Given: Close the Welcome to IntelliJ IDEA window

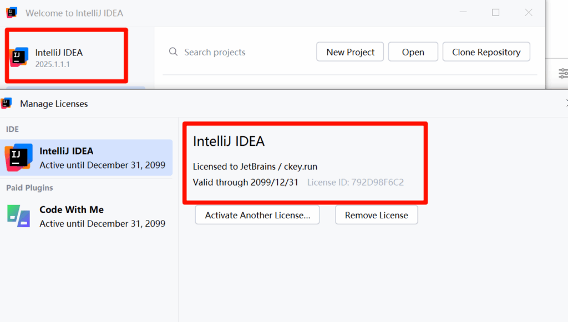Looking at the screenshot, I should point(529,13).
